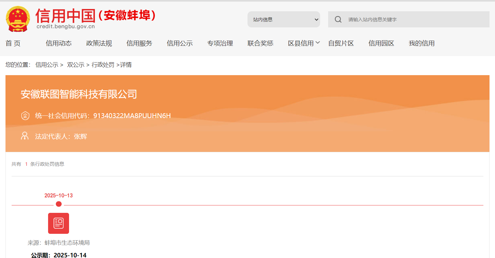
Task: Open the 信用动态 menu
Action: [59, 43]
